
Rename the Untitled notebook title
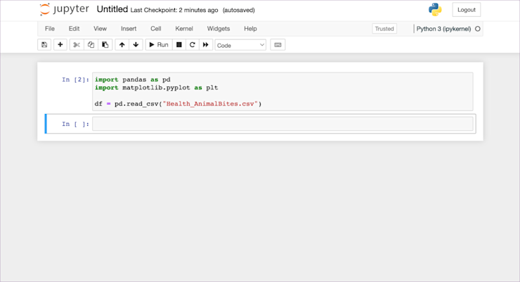click(112, 9)
